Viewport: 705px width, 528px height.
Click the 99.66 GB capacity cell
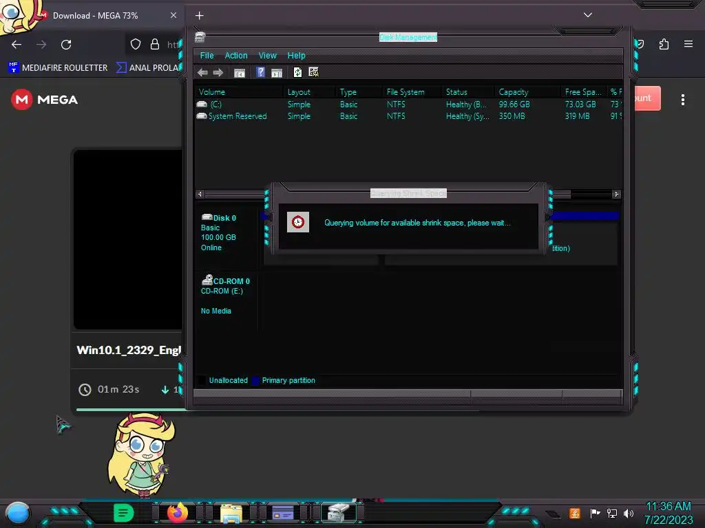click(514, 104)
